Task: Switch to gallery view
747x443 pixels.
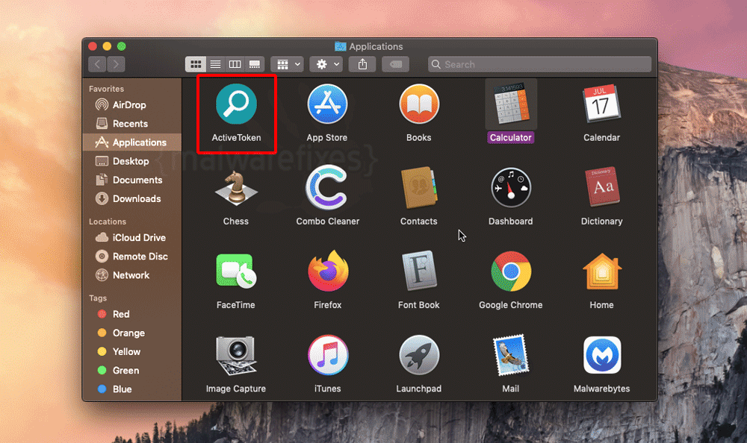Action: (x=255, y=64)
